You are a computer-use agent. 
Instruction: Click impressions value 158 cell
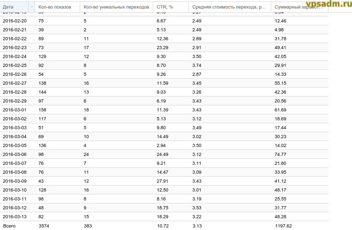click(42, 110)
